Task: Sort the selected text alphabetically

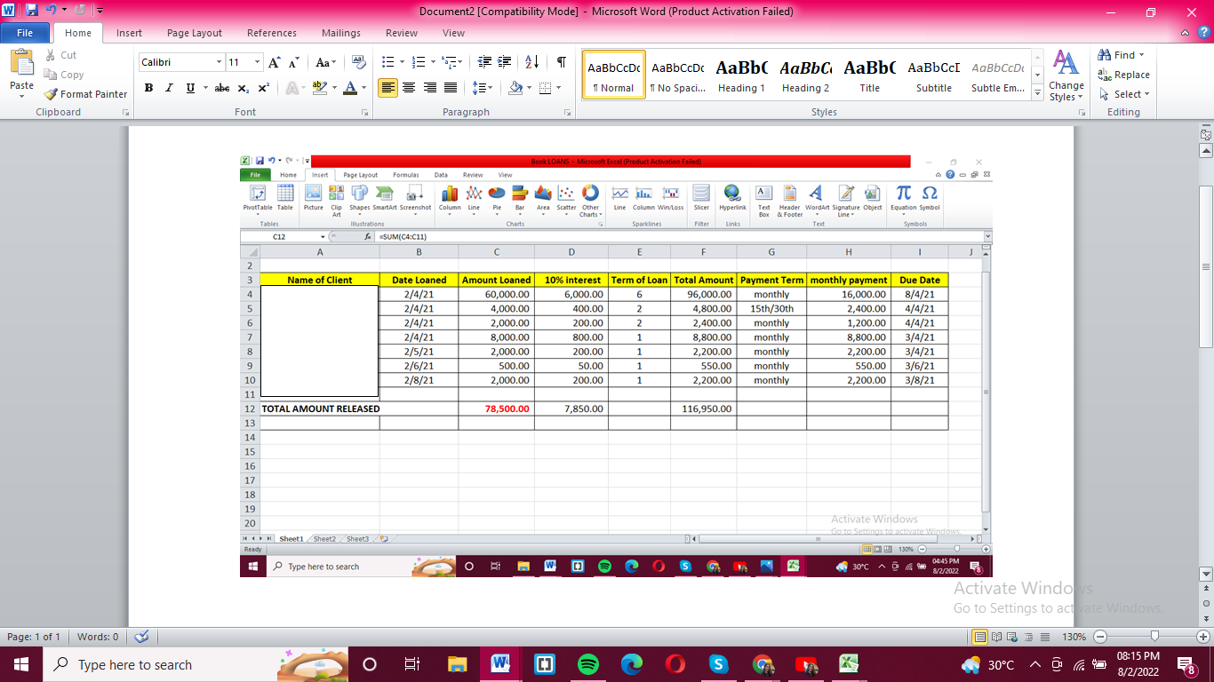Action: (532, 62)
